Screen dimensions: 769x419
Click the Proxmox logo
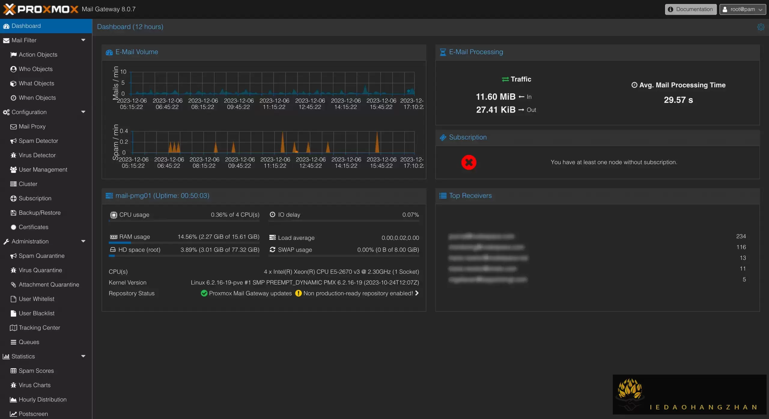[41, 9]
